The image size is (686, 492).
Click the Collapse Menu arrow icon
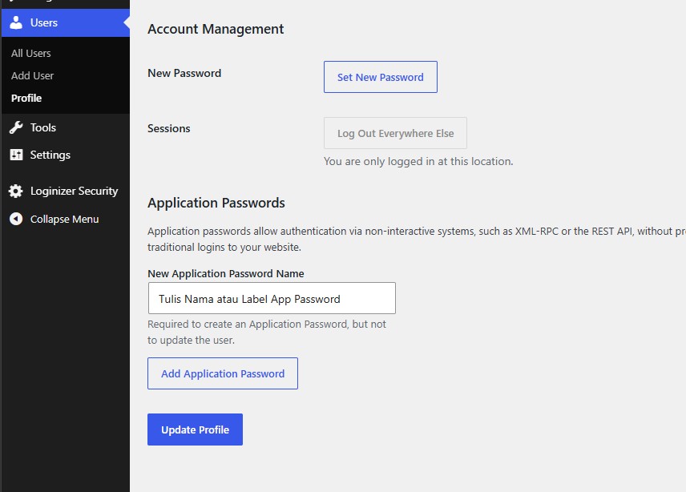pyautogui.click(x=16, y=219)
